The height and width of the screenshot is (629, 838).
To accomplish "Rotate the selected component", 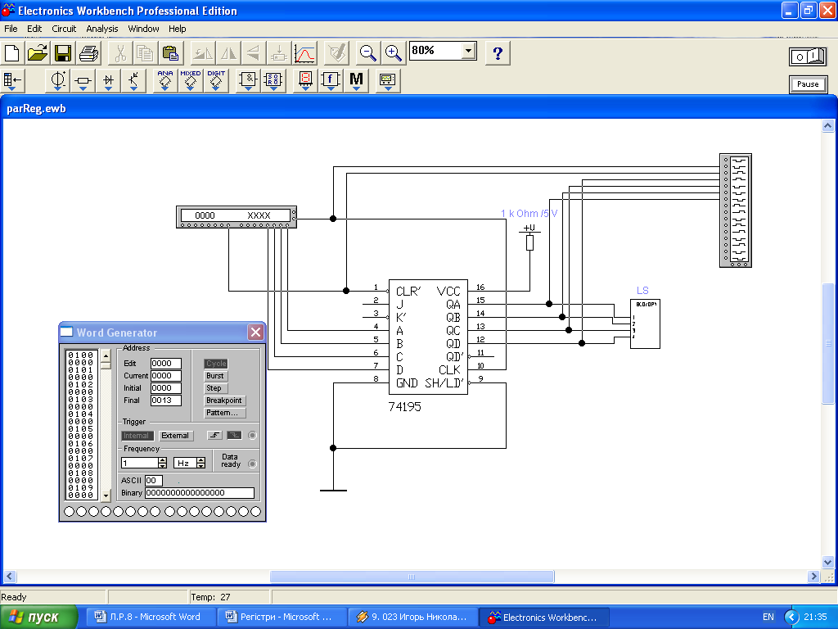I will (x=203, y=53).
